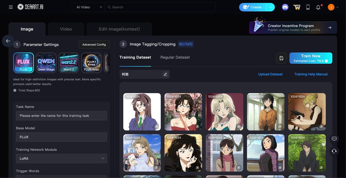
Task: Click the save dataset icon
Action: 281,58
